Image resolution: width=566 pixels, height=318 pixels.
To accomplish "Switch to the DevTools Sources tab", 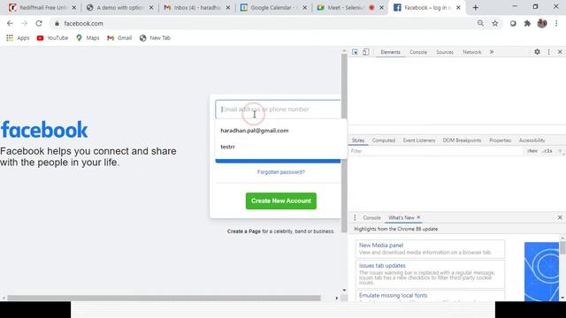I will 444,52.
